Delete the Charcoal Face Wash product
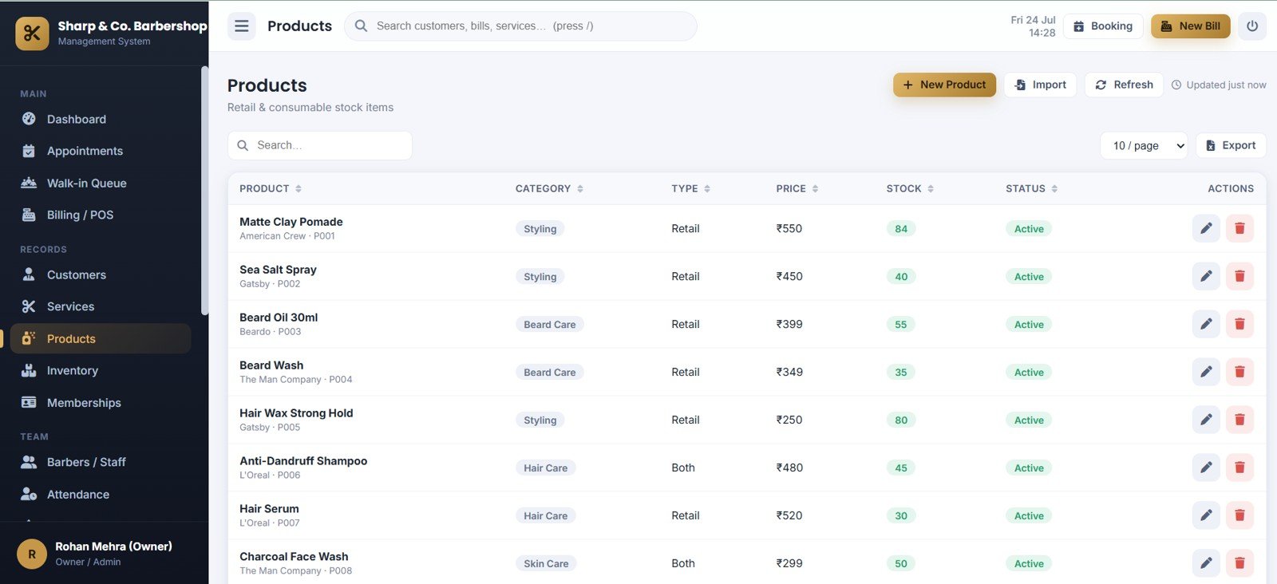Viewport: 1277px width, 584px height. [1239, 563]
